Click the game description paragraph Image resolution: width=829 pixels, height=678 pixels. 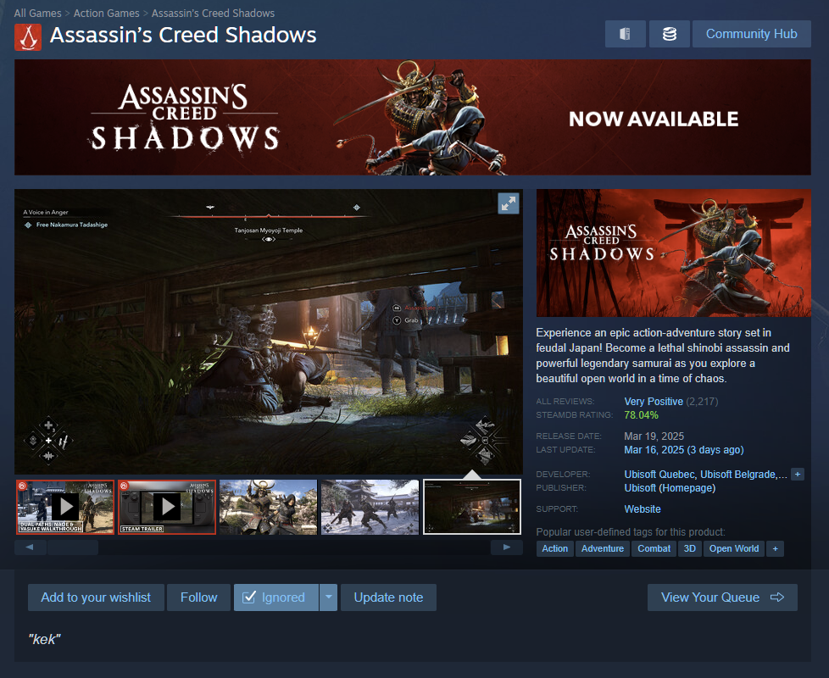coord(663,355)
